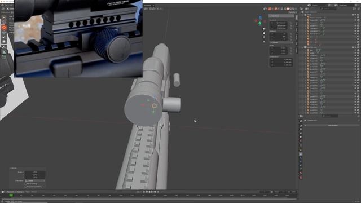361x203 pixels.
Task: Click the Dimensions X field in Transform
Action: pos(281,59)
